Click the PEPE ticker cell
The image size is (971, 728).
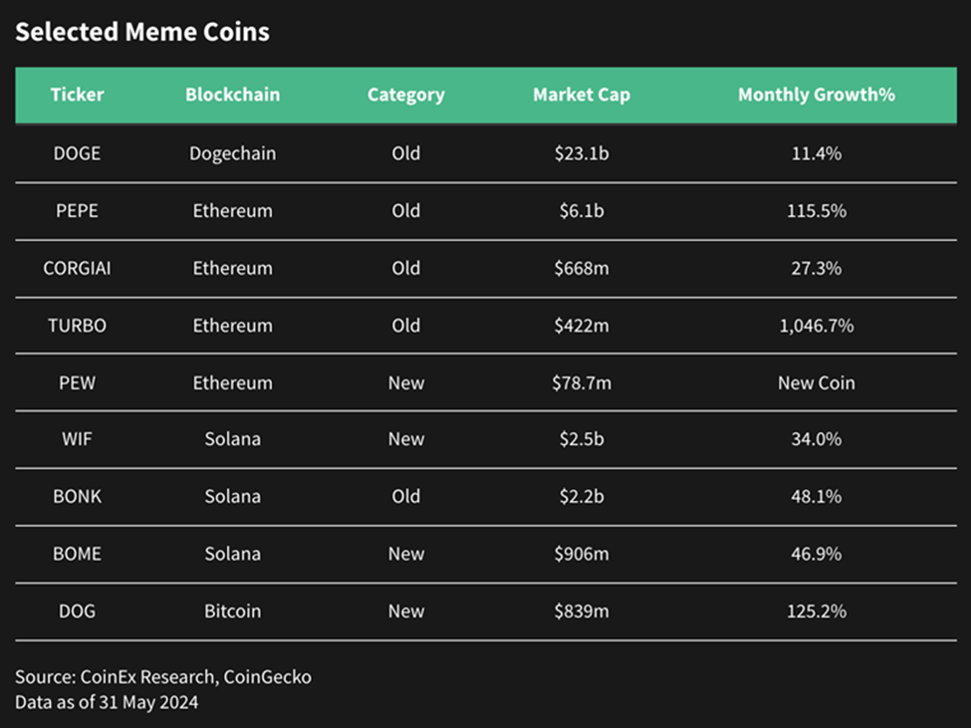(x=77, y=211)
